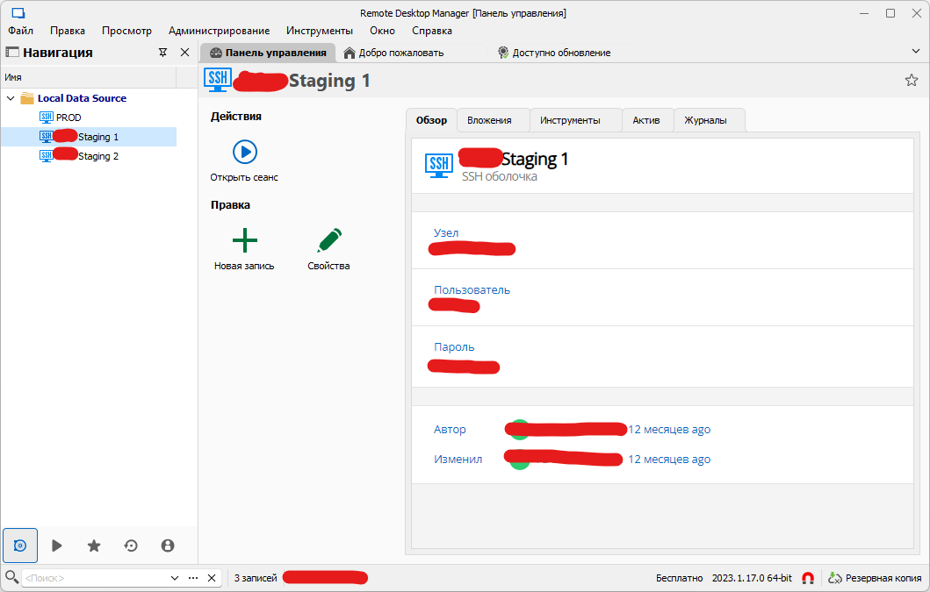
Task: Expand the tab list chevron at top right
Action: tap(916, 53)
